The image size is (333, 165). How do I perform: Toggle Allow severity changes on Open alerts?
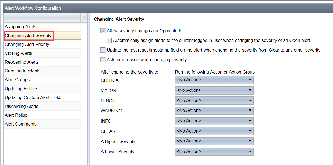point(103,31)
